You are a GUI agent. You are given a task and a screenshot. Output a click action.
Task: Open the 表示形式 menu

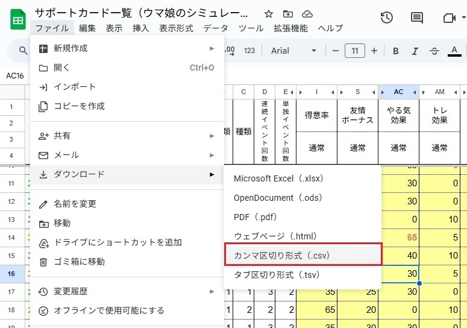[176, 28]
